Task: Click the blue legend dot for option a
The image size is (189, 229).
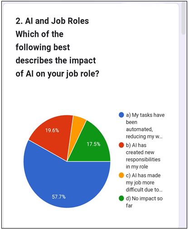Action: [x=121, y=115]
